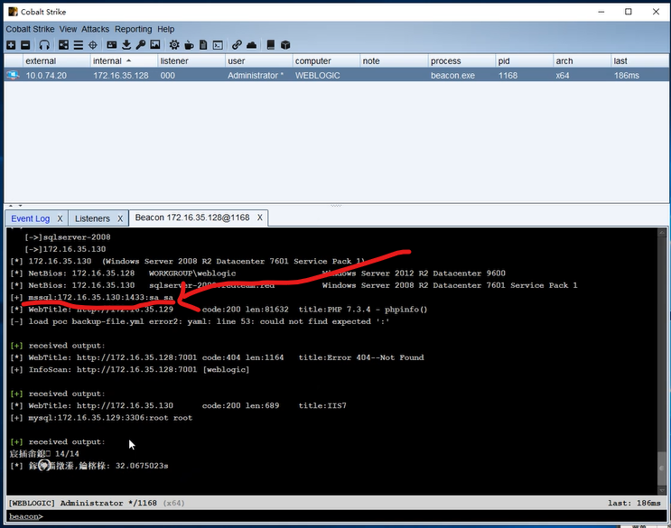Open Keystrokes via the key icon
671x528 pixels.
click(x=141, y=44)
